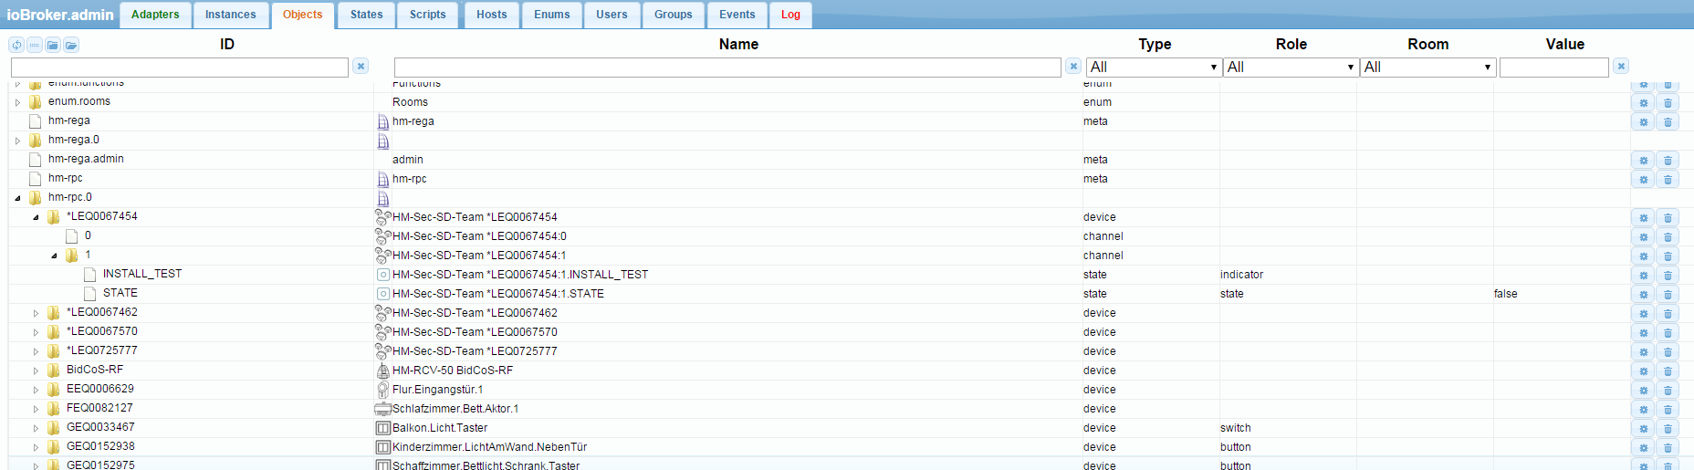Screen dimensions: 1694x470
Task: Edit the enum.rooms object settings
Action: pos(1643,102)
